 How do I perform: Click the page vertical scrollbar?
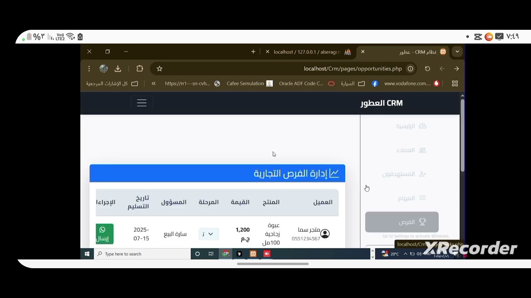tap(462, 135)
